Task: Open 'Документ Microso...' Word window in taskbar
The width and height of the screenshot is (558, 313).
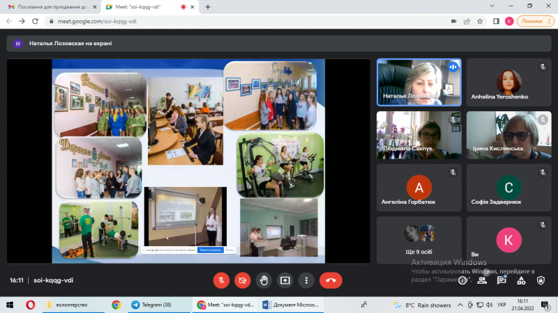Action: (x=291, y=305)
